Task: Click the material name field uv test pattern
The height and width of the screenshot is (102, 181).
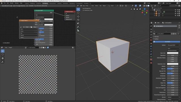Action: click(163, 34)
